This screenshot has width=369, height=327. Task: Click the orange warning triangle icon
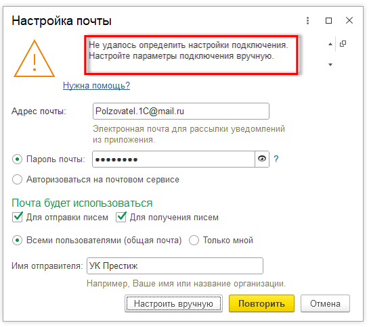pyautogui.click(x=35, y=59)
